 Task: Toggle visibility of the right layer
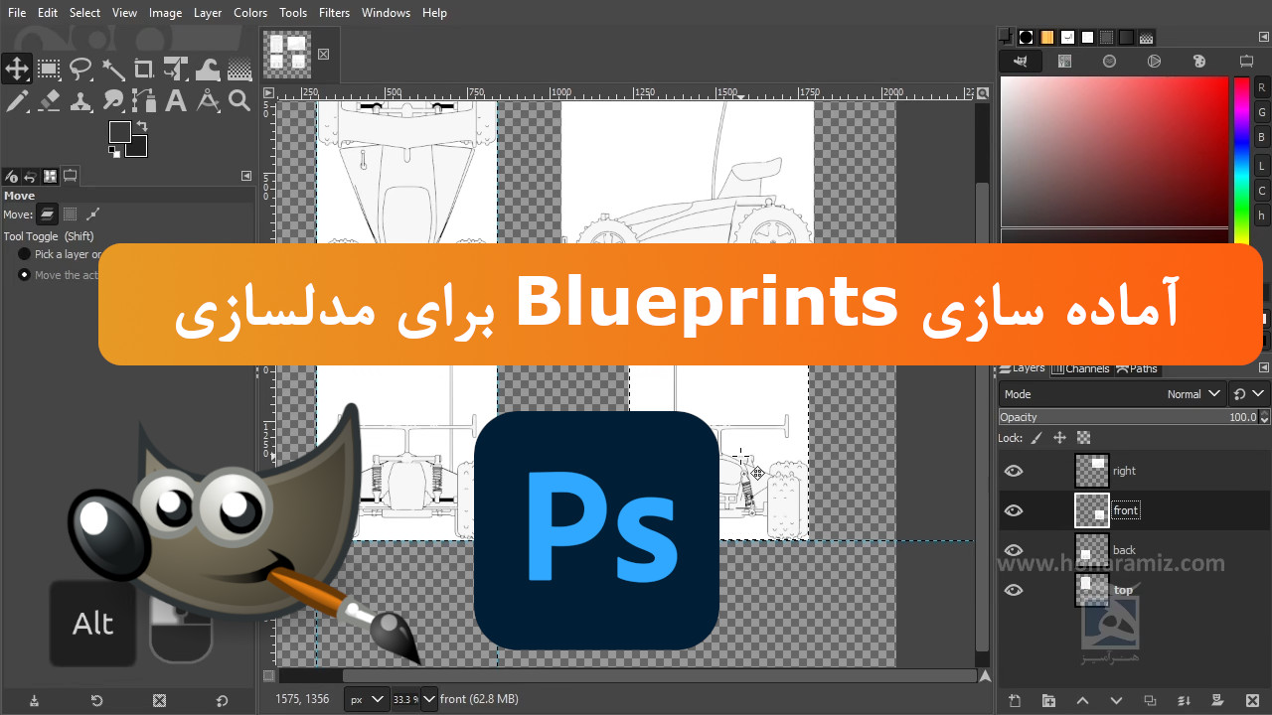click(x=1014, y=471)
